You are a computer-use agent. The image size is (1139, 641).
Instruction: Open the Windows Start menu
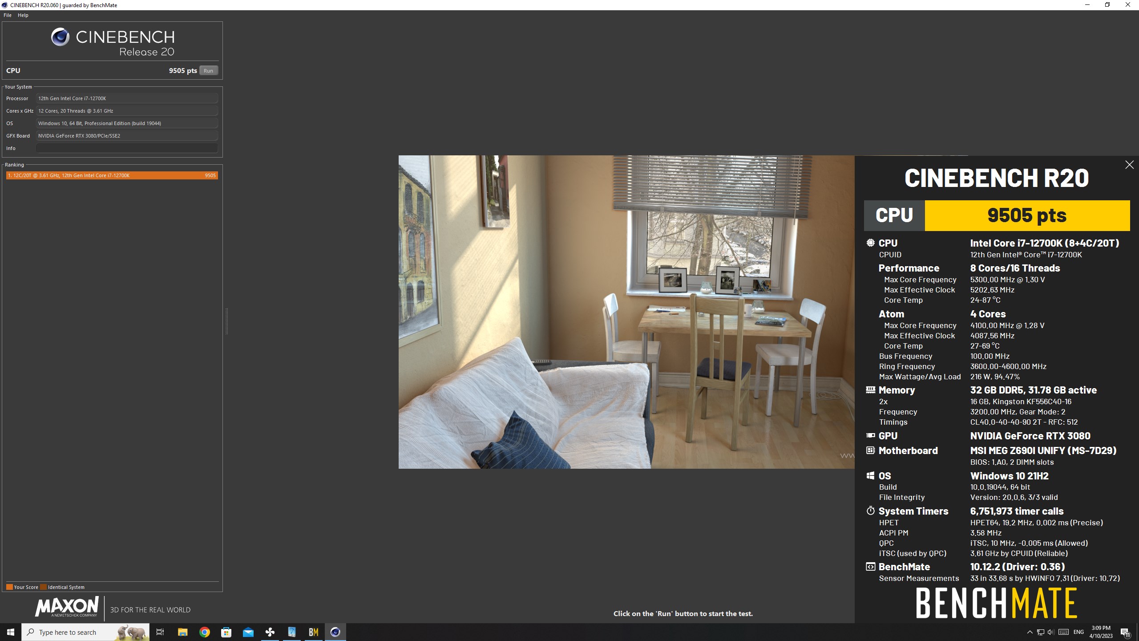11,632
